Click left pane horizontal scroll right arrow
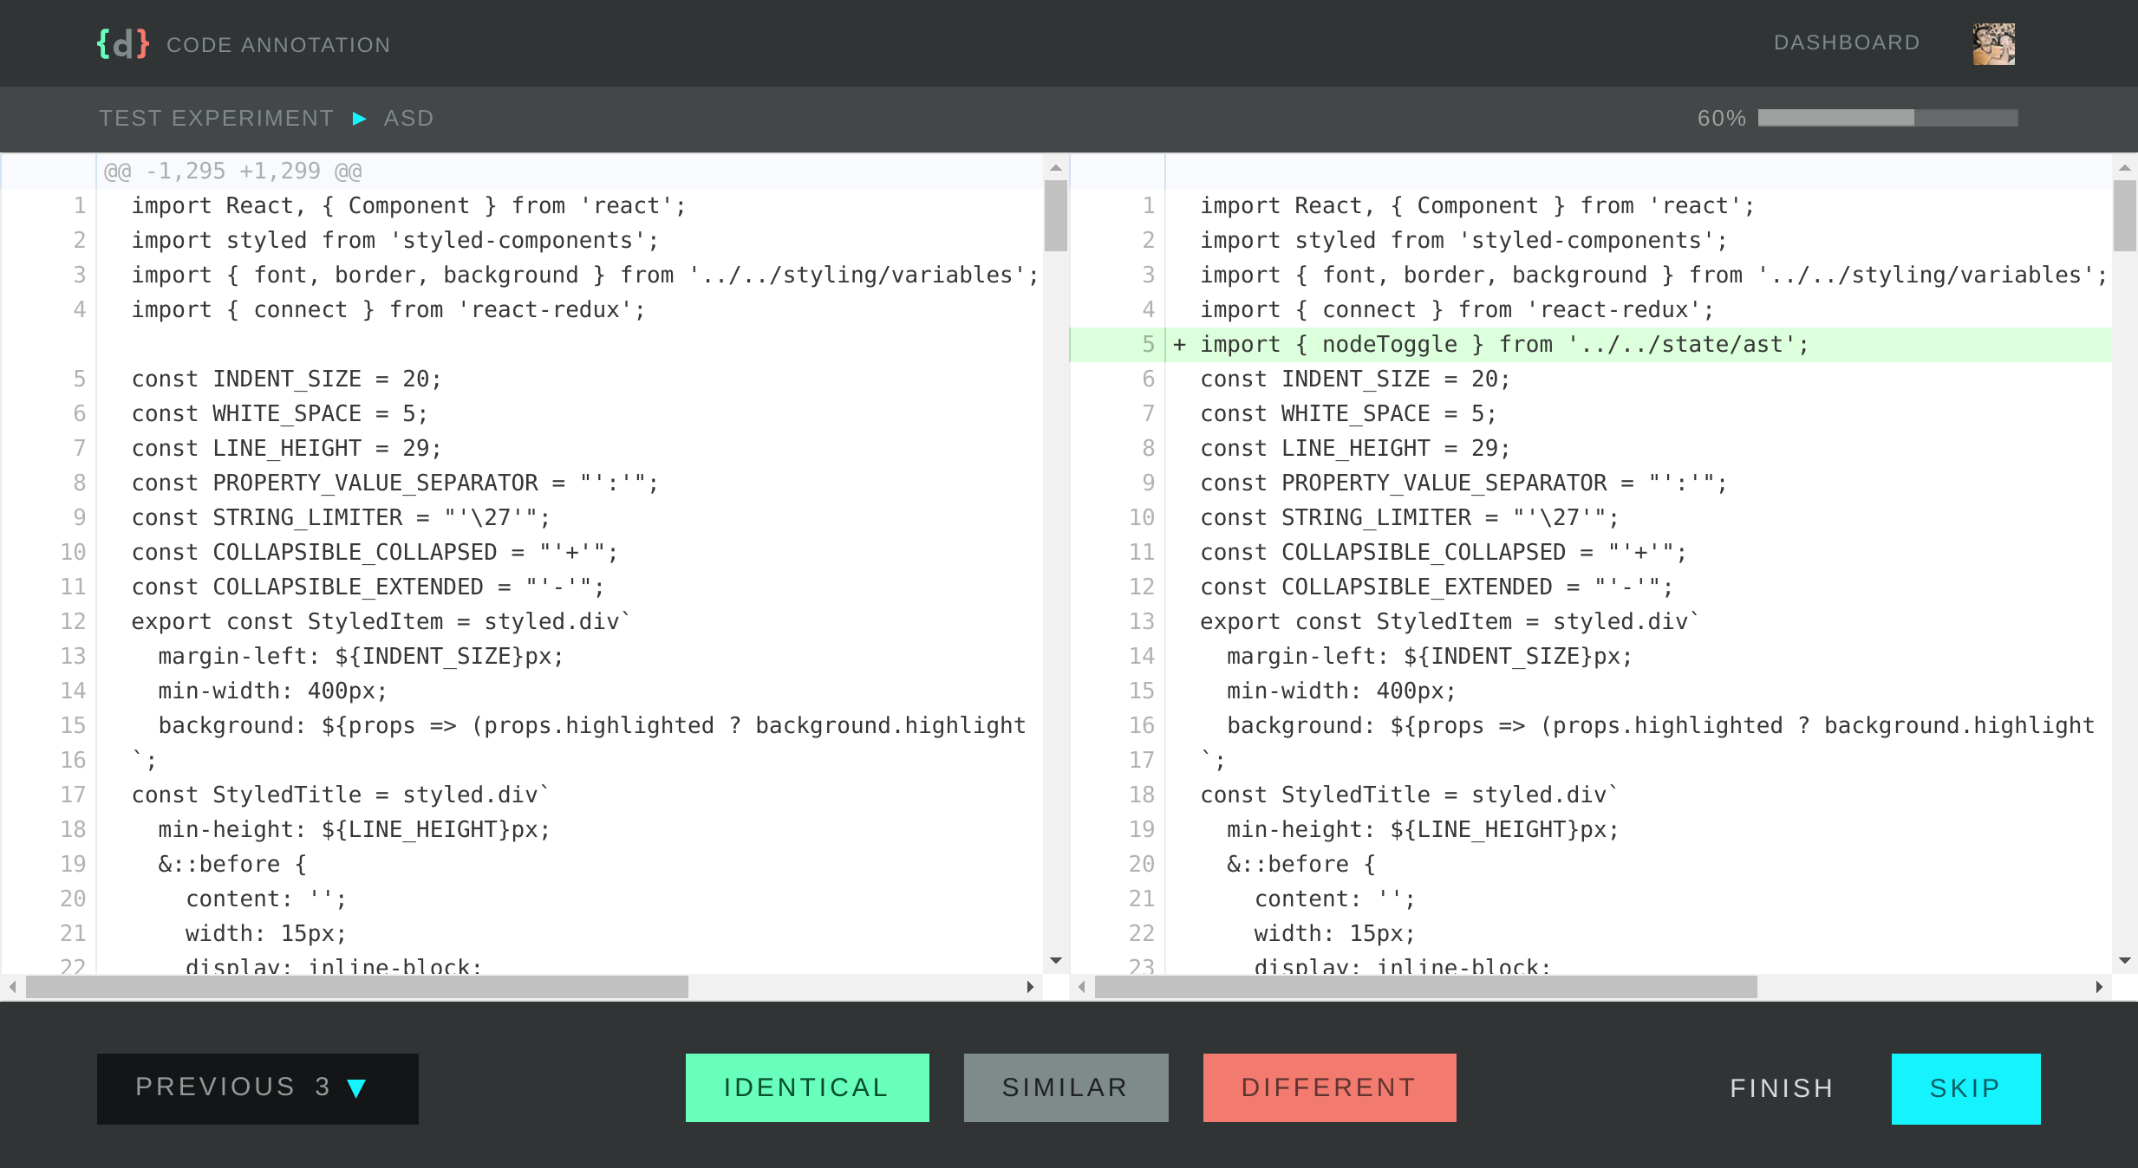The image size is (2138, 1168). point(1029,987)
